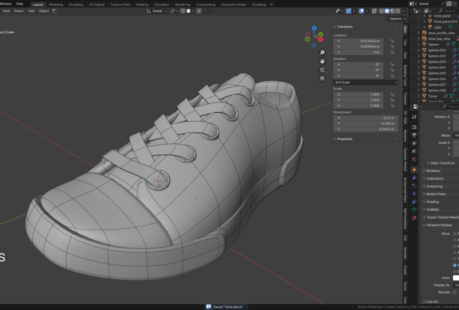Open the shading options dropdown arrow

coord(403,11)
